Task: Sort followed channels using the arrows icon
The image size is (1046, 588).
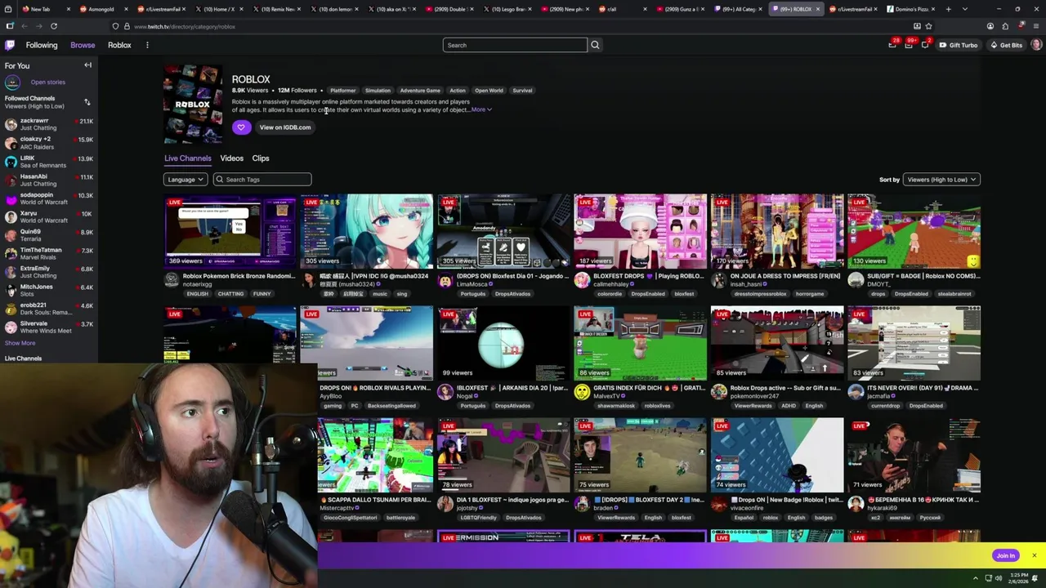Action: pos(87,102)
